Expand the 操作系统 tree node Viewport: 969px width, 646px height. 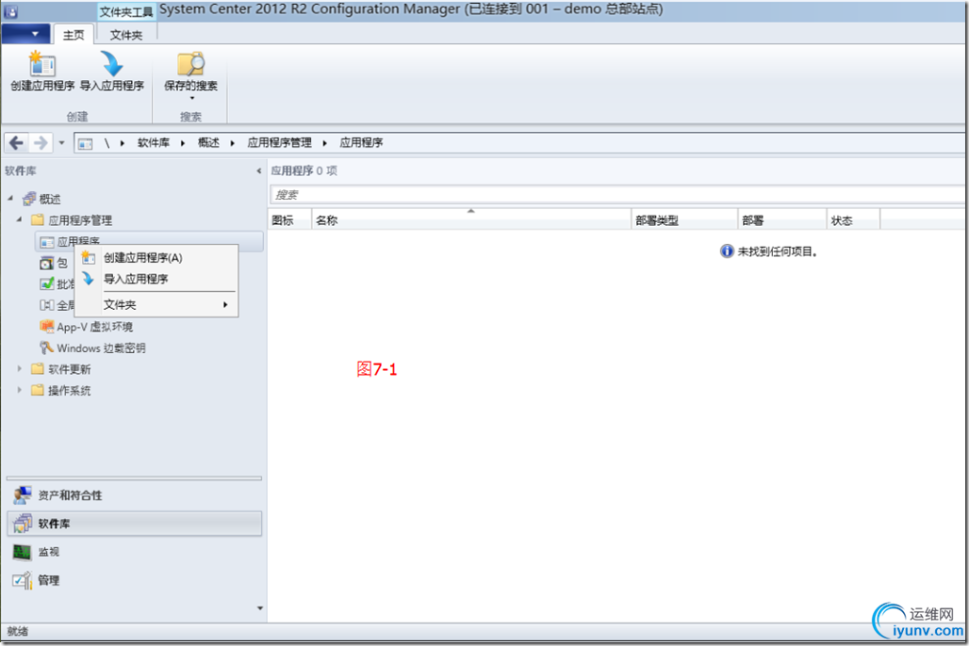click(19, 390)
